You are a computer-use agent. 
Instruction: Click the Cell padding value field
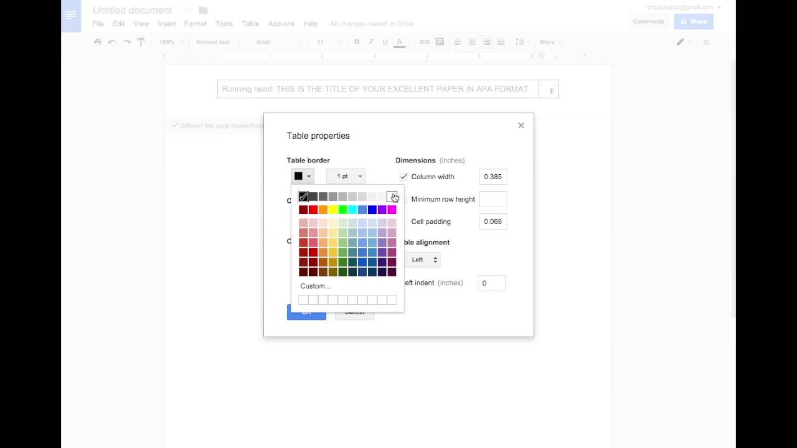point(493,222)
